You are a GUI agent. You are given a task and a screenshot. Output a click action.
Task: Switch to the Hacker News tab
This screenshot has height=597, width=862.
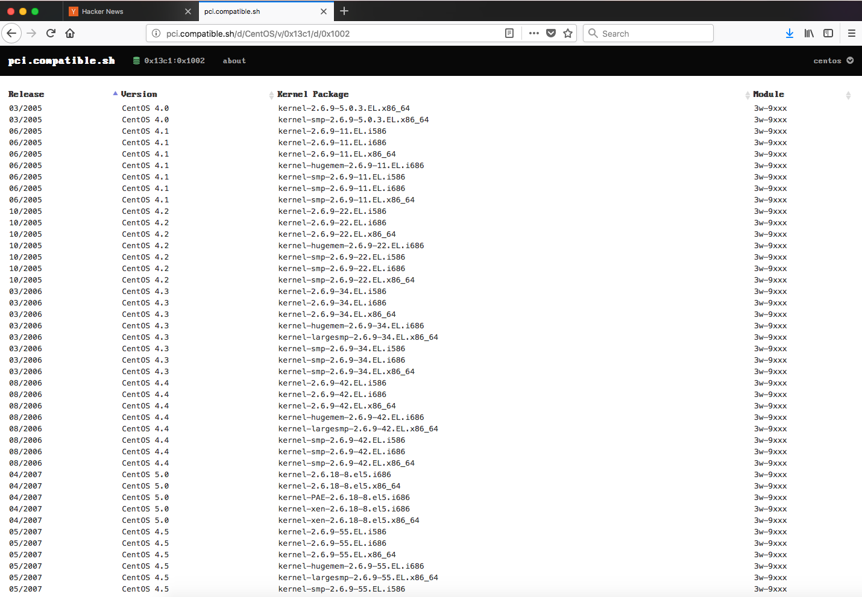click(130, 11)
